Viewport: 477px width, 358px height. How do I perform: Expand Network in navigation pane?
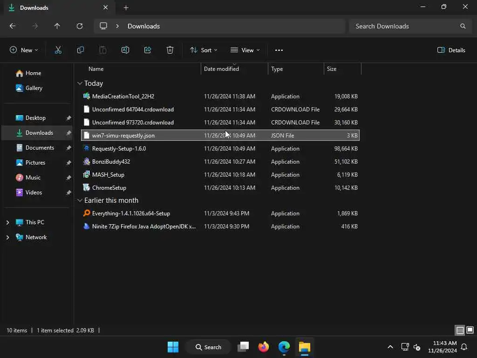tap(7, 237)
